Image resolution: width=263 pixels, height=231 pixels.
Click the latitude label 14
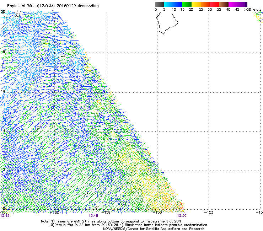pos(3,130)
